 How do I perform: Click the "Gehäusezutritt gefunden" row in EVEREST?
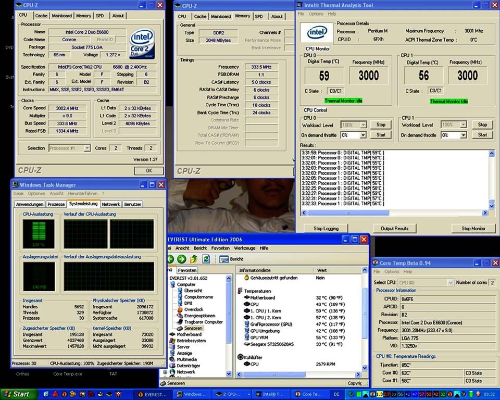[299, 278]
